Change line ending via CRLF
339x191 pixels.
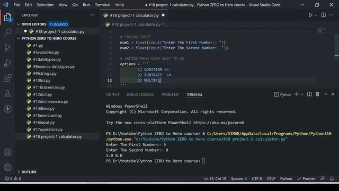tap(271, 179)
